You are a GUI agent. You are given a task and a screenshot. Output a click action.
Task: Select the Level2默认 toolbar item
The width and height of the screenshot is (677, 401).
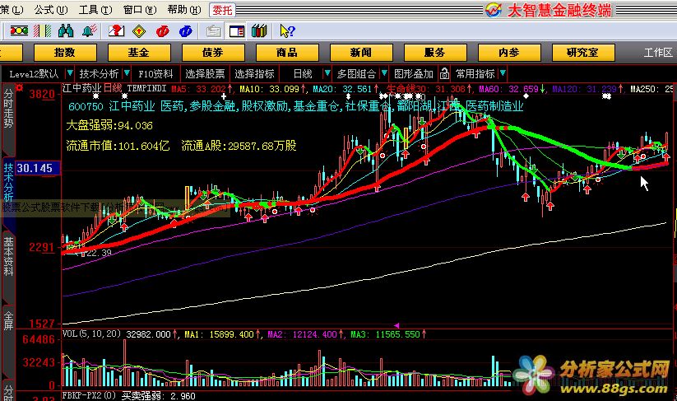[34, 74]
